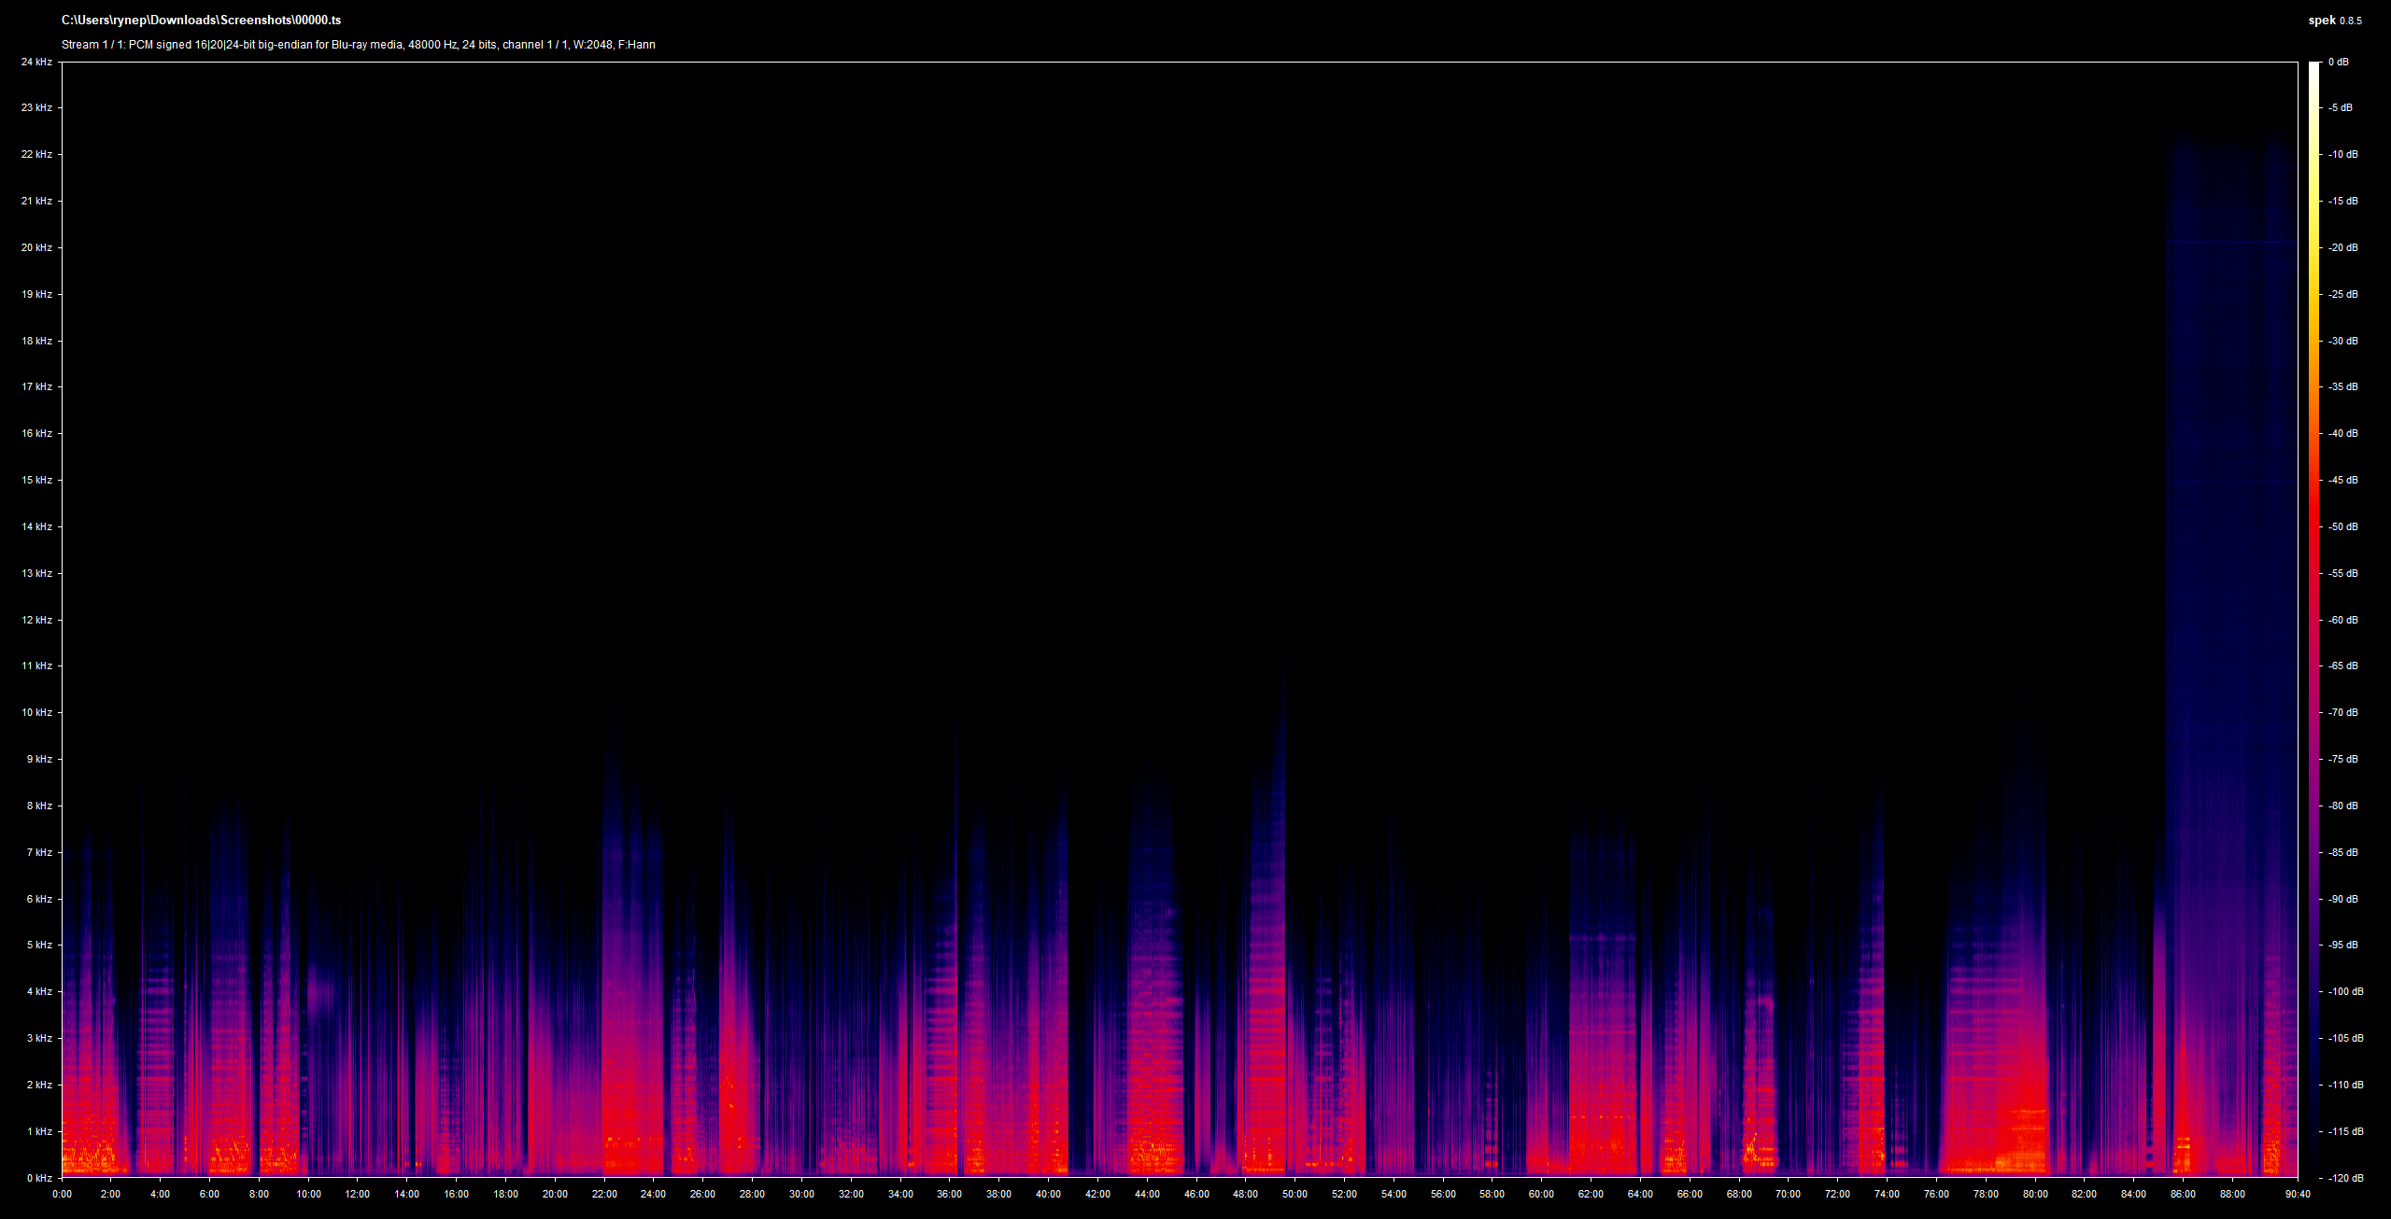Click the -50 dB level on color scale
2391x1219 pixels.
tap(2342, 526)
